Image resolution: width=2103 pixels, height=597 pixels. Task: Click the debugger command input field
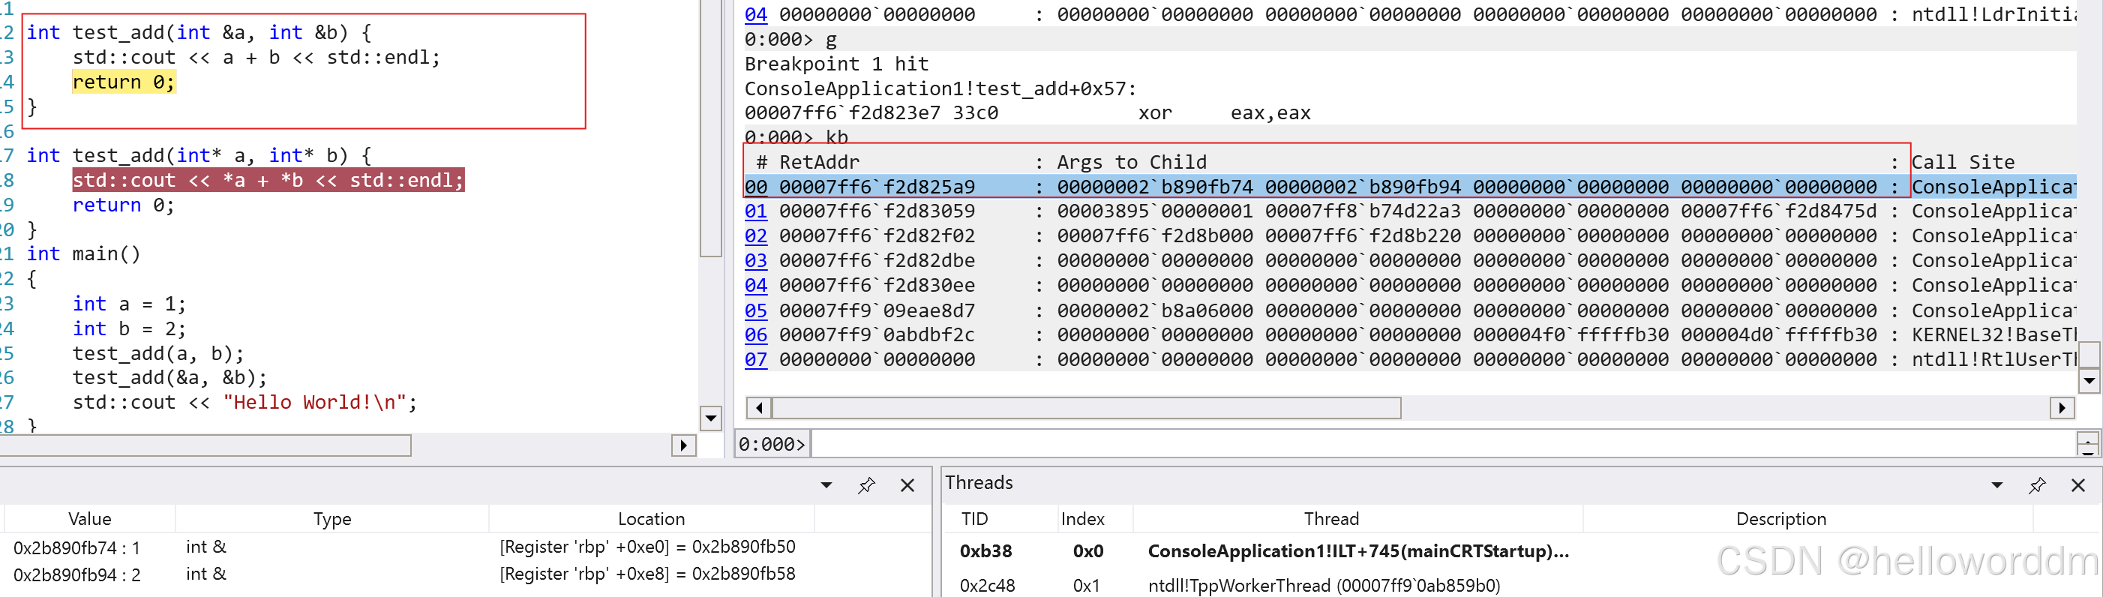(x=1441, y=443)
